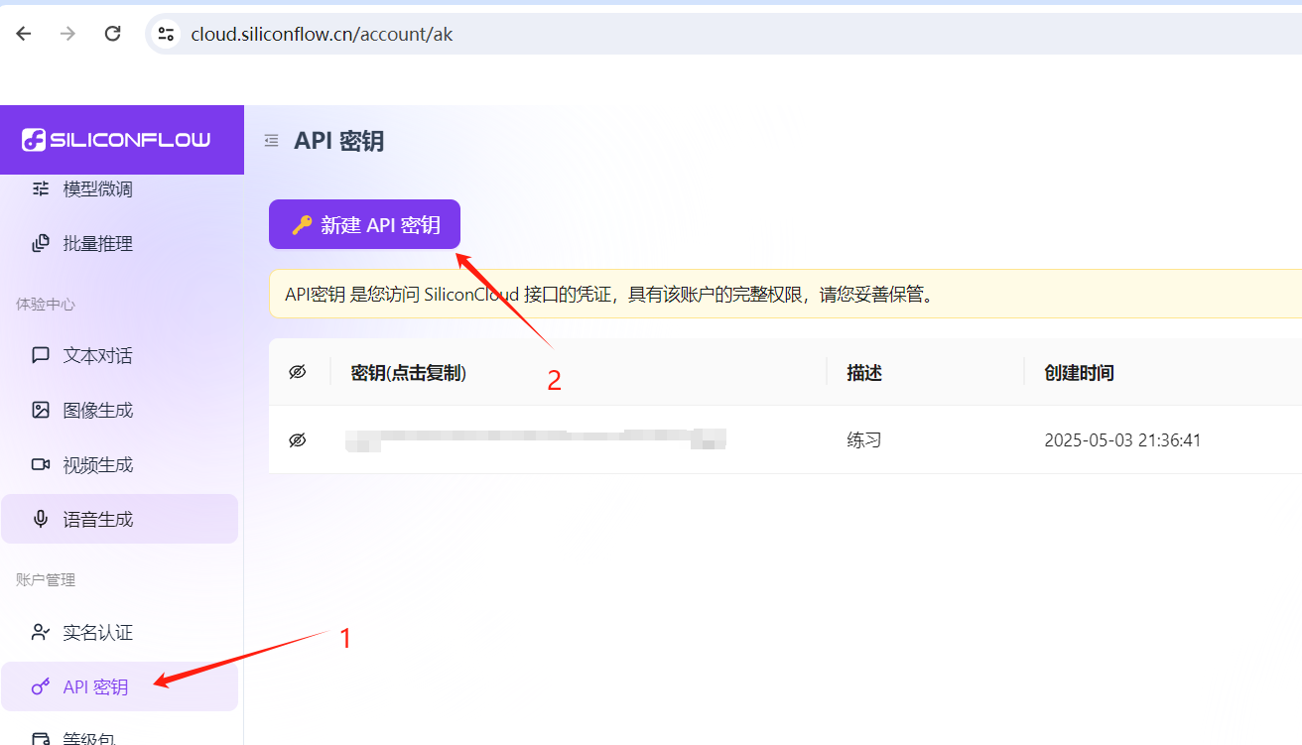Click the API 密钥 page title
The height and width of the screenshot is (745, 1302).
338,141
